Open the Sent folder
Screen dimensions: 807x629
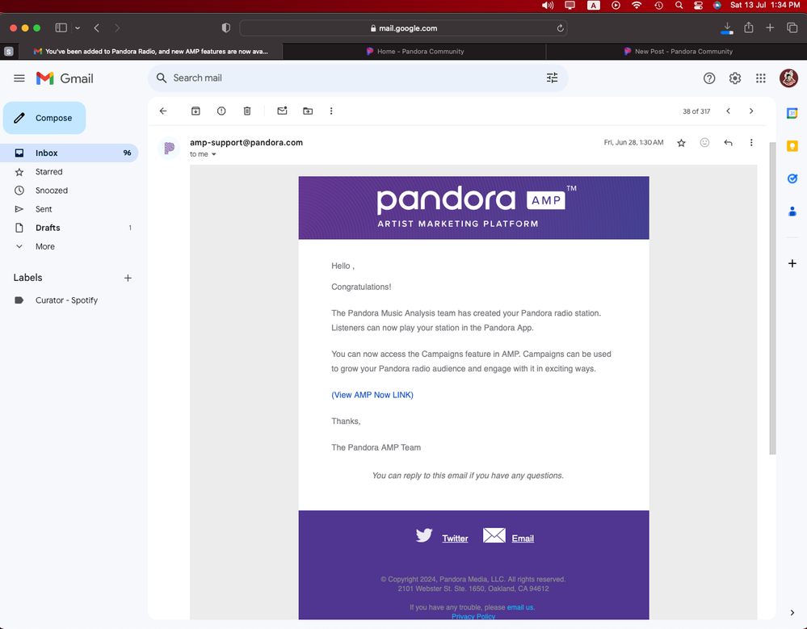pyautogui.click(x=44, y=209)
